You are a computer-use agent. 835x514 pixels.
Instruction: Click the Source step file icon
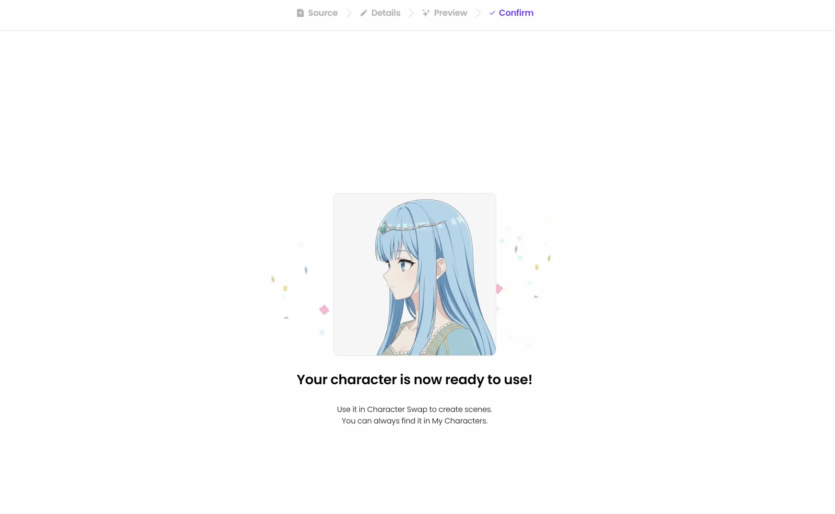click(300, 13)
